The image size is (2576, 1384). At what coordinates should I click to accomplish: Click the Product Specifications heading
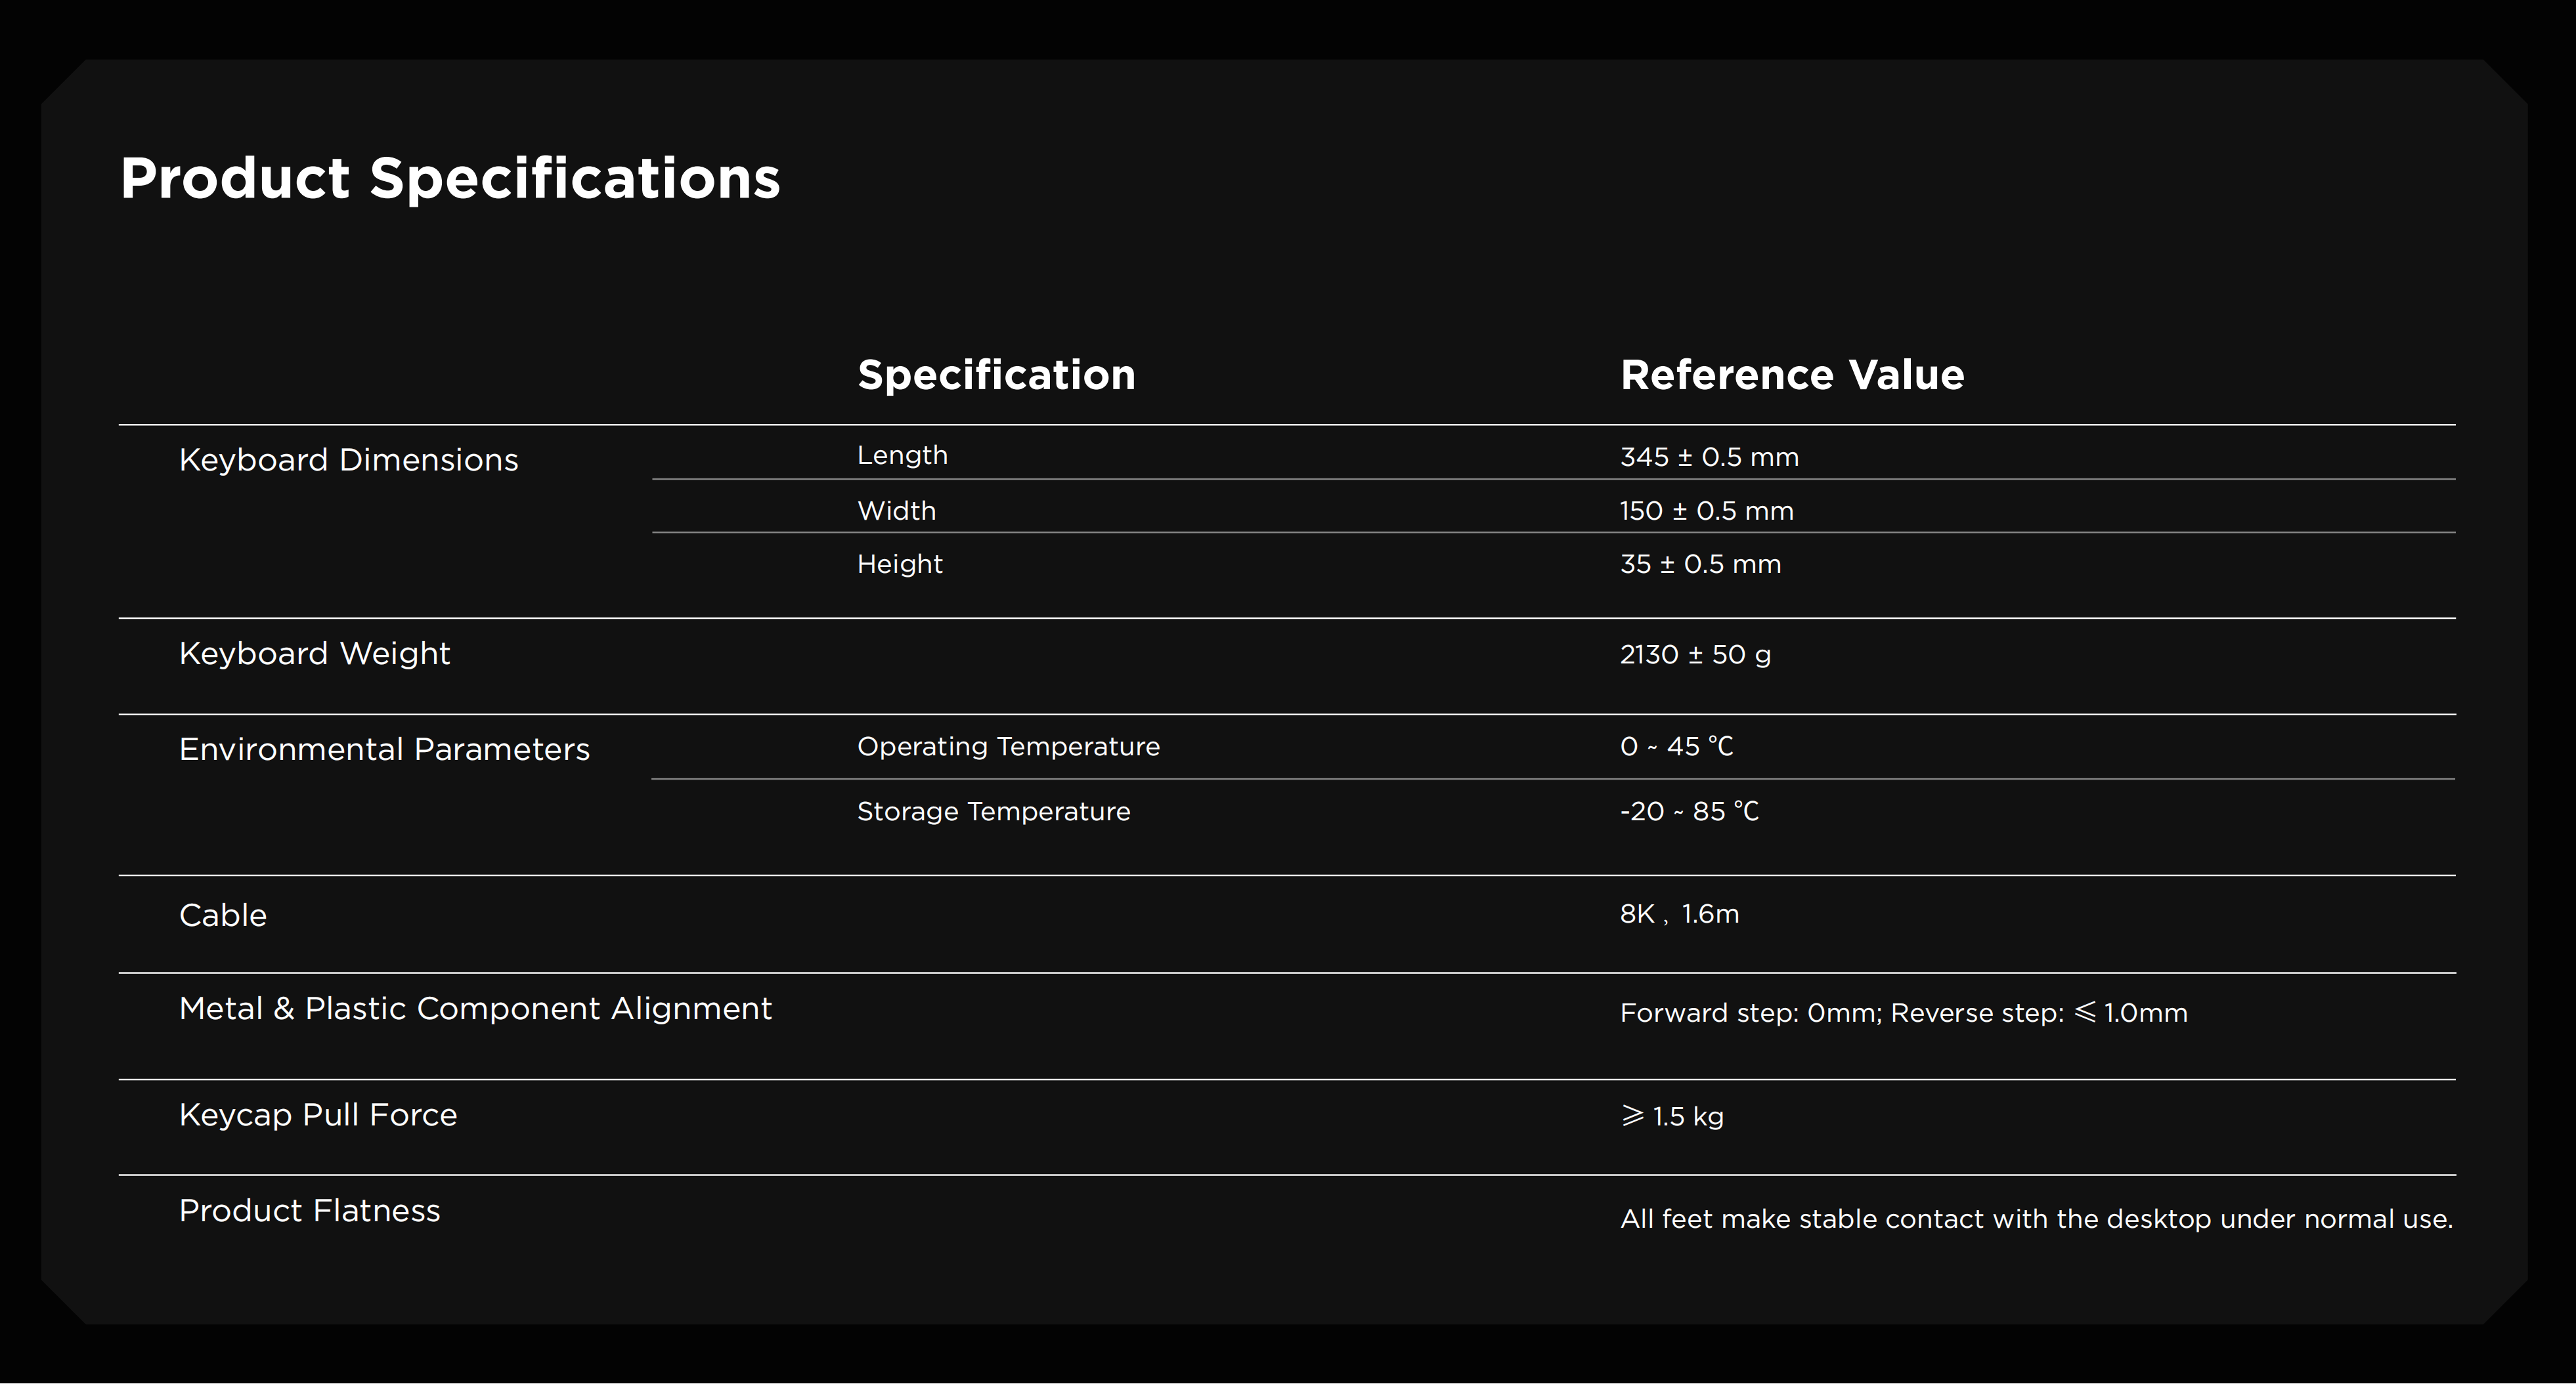click(x=449, y=179)
